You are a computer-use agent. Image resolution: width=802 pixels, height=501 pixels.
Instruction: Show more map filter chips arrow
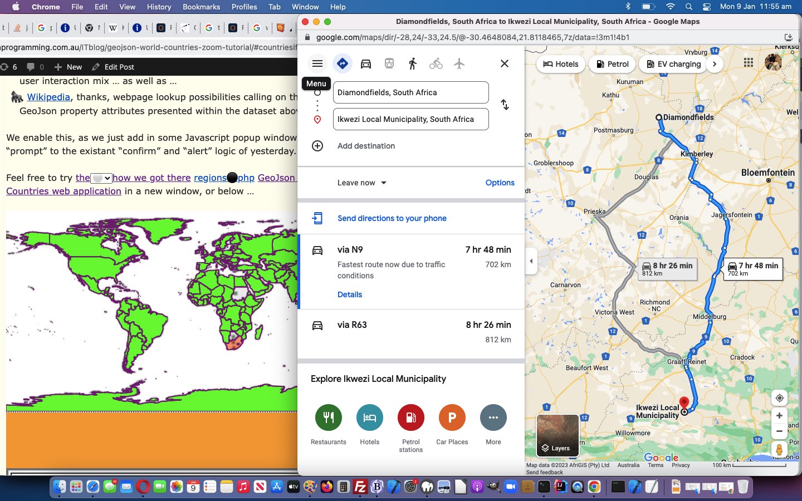point(715,64)
